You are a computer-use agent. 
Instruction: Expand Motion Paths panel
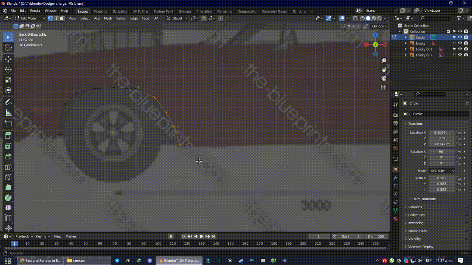417,231
